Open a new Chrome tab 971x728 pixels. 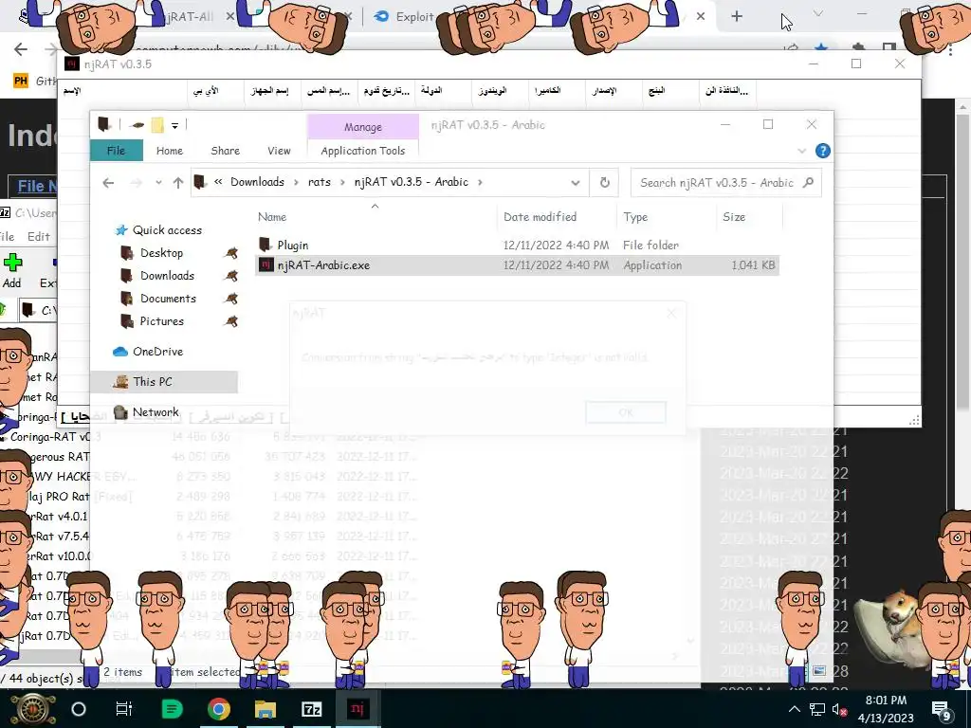[736, 17]
